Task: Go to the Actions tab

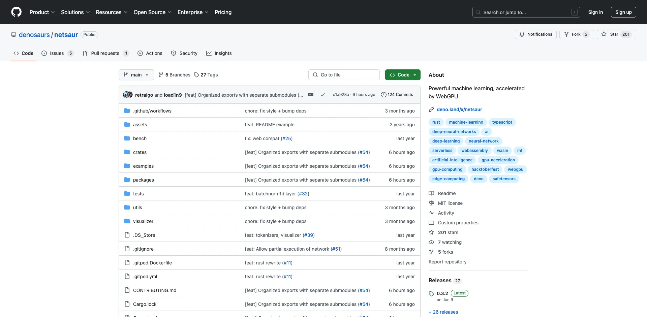Action: 150,53
